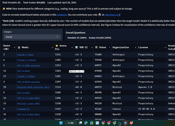The width and height of the screenshot is (175, 126).
Task: Click the blue Votes sort arrow
Action: pyautogui.click(x=110, y=47)
